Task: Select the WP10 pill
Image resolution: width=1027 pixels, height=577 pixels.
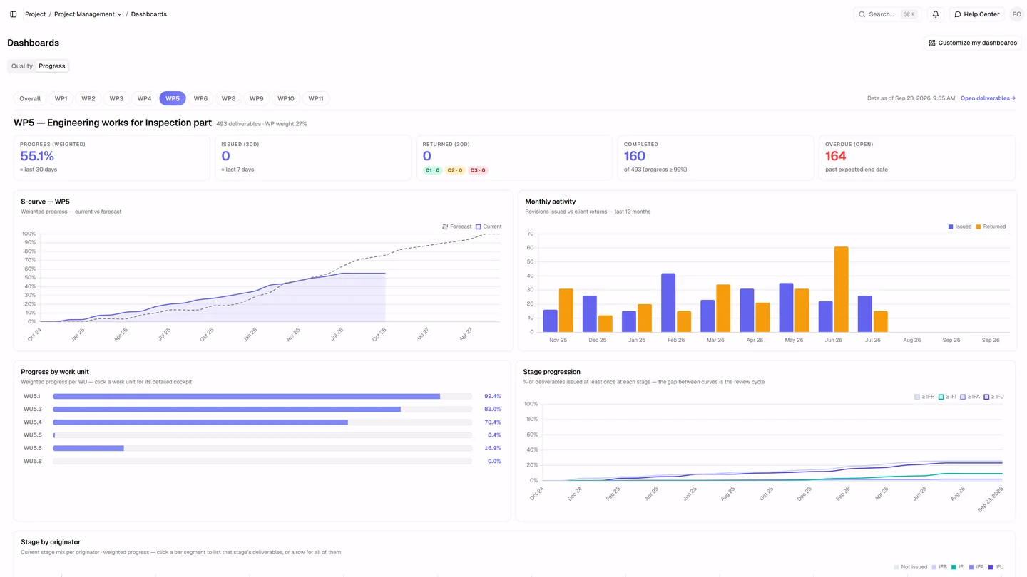Action: coord(286,98)
